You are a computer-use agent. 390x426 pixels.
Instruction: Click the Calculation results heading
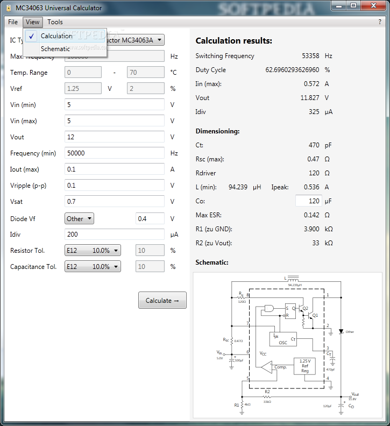click(x=233, y=41)
